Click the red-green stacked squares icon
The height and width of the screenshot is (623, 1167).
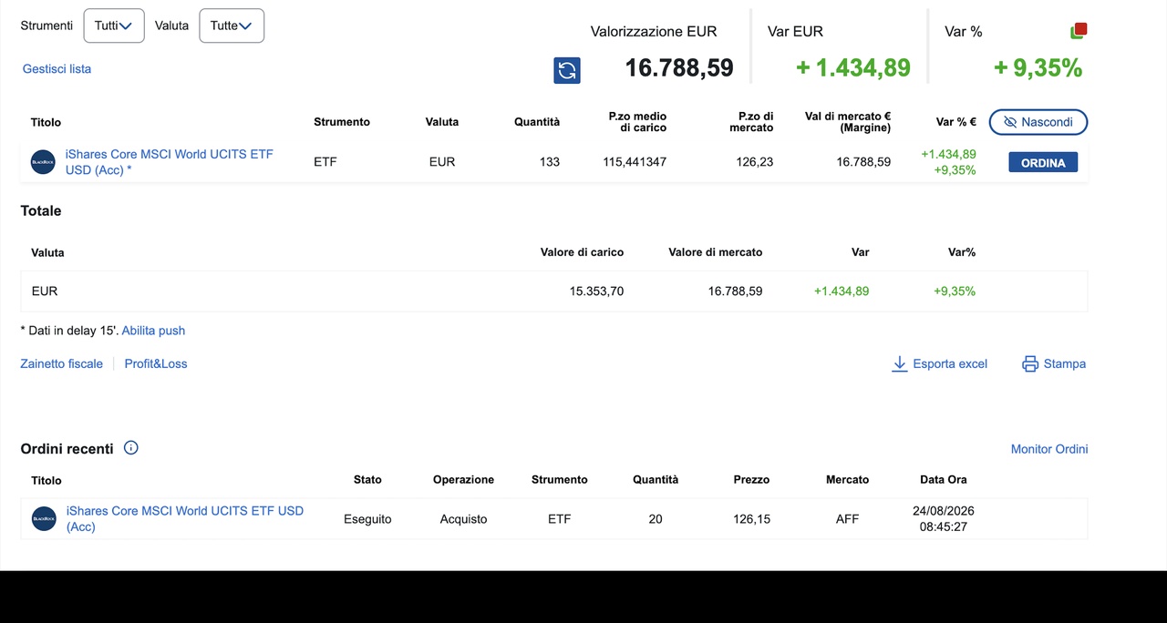pos(1079,31)
